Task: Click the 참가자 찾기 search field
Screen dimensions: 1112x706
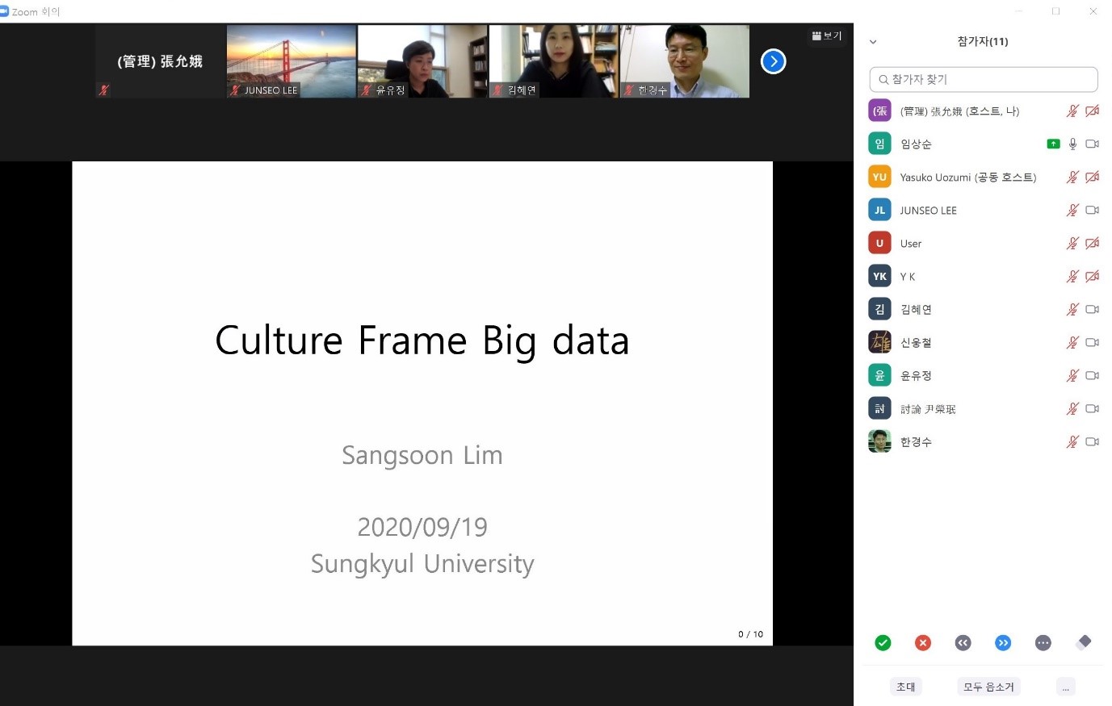Action: click(984, 79)
